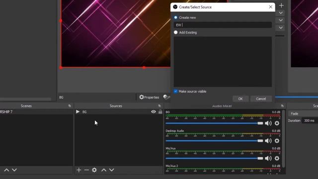Toggle lock icon of BG source
Screen dimensions: 318x179
pyautogui.click(x=160, y=111)
